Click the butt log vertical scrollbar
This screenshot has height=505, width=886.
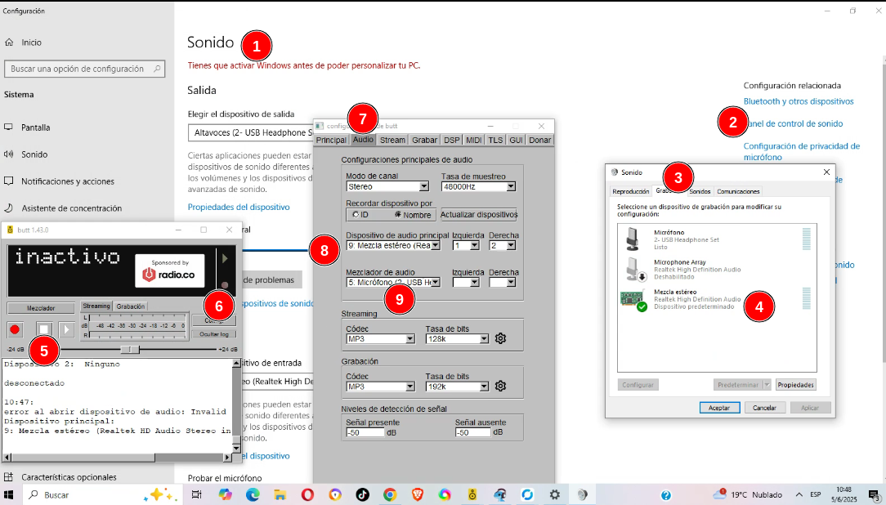tap(236, 407)
